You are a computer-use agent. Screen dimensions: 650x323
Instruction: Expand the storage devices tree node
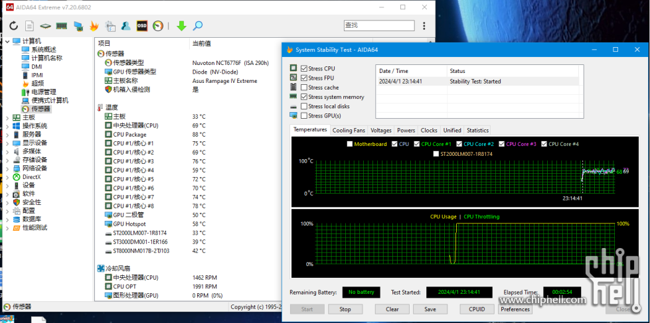click(7, 160)
